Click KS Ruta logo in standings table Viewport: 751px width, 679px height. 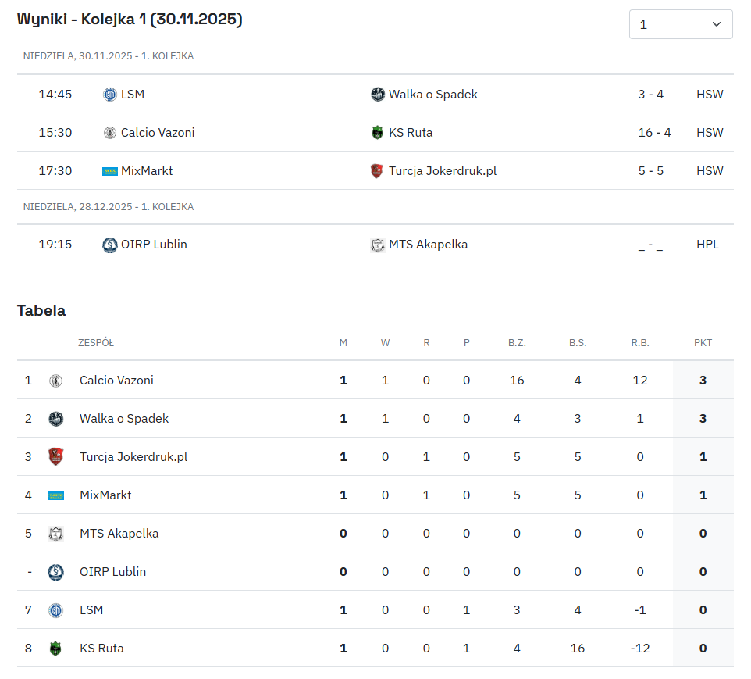[55, 649]
